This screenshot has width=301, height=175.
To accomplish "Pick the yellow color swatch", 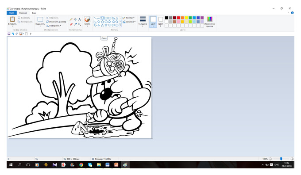I will (186, 18).
